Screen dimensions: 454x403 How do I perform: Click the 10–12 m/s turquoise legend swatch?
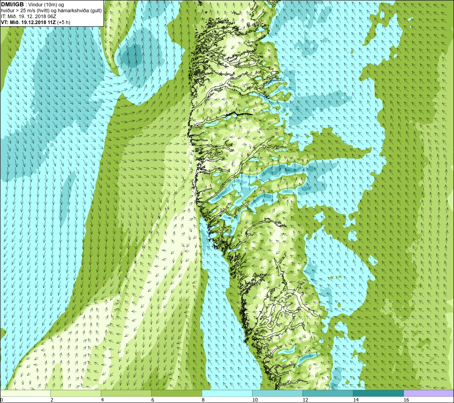click(277, 393)
